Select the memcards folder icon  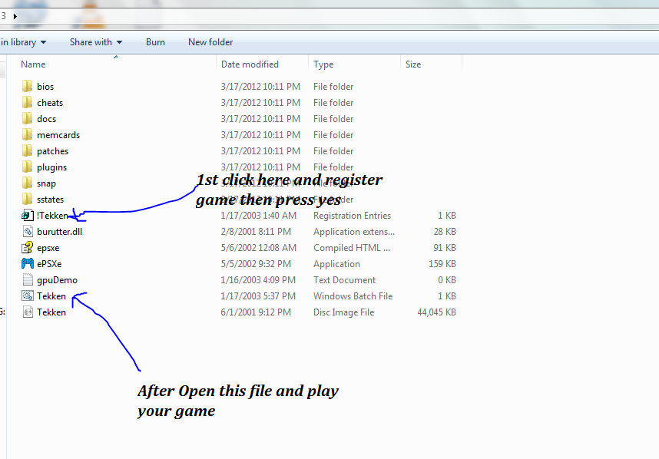28,135
